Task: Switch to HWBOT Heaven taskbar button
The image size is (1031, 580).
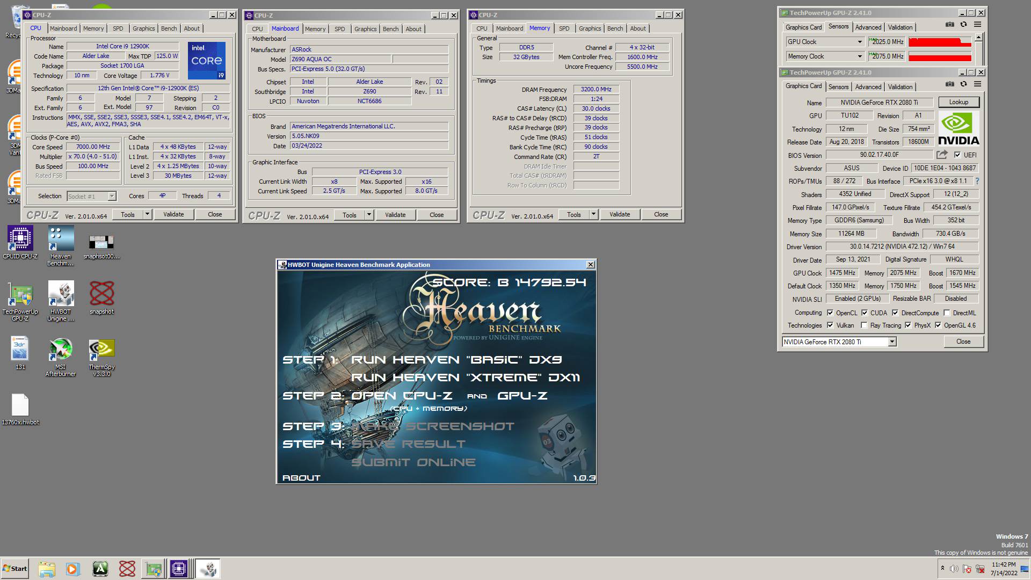Action: 207,569
